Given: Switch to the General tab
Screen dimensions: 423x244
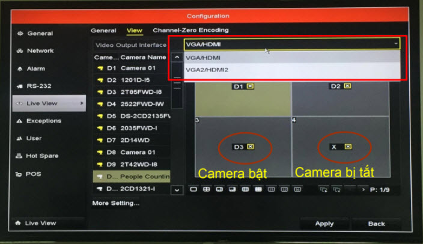Looking at the screenshot, I should pos(103,30).
